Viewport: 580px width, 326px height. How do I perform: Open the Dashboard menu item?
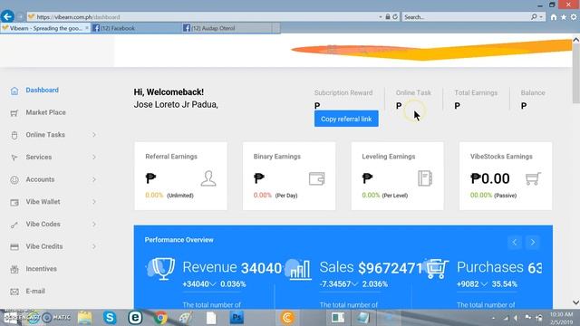pyautogui.click(x=43, y=91)
